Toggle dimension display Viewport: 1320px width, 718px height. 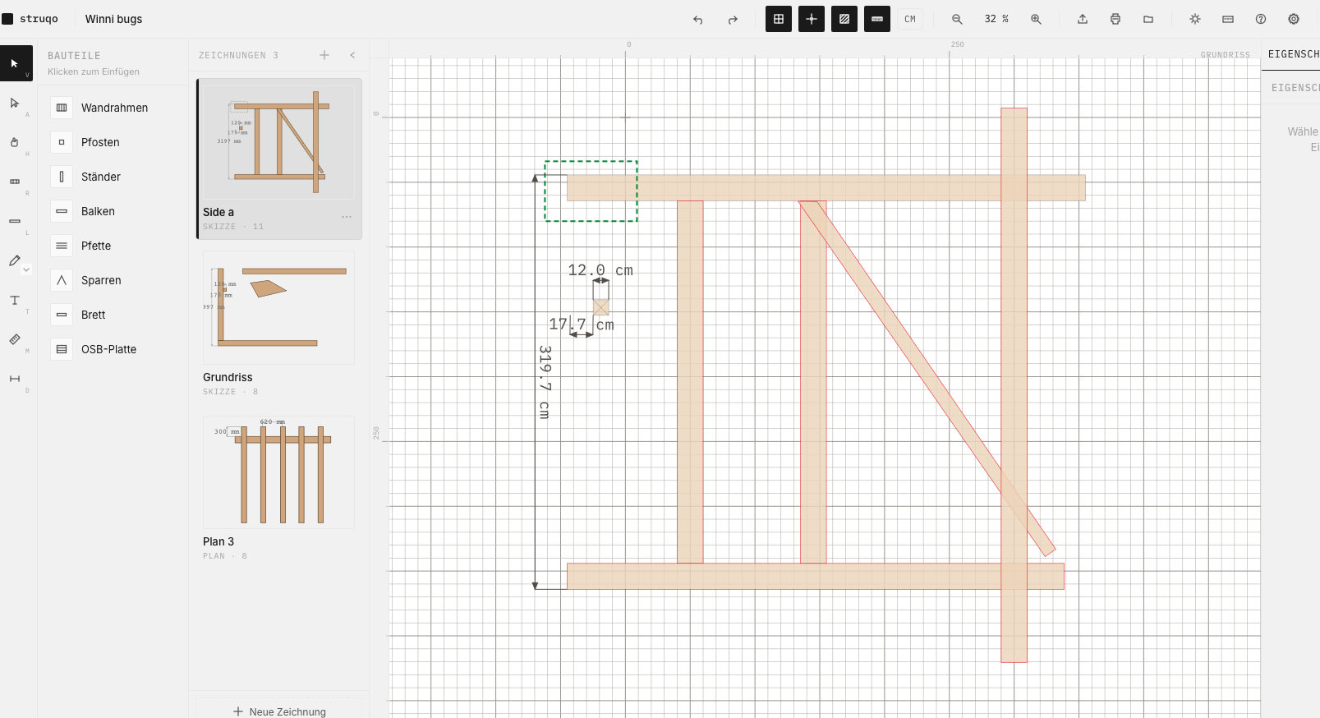[x=877, y=19]
